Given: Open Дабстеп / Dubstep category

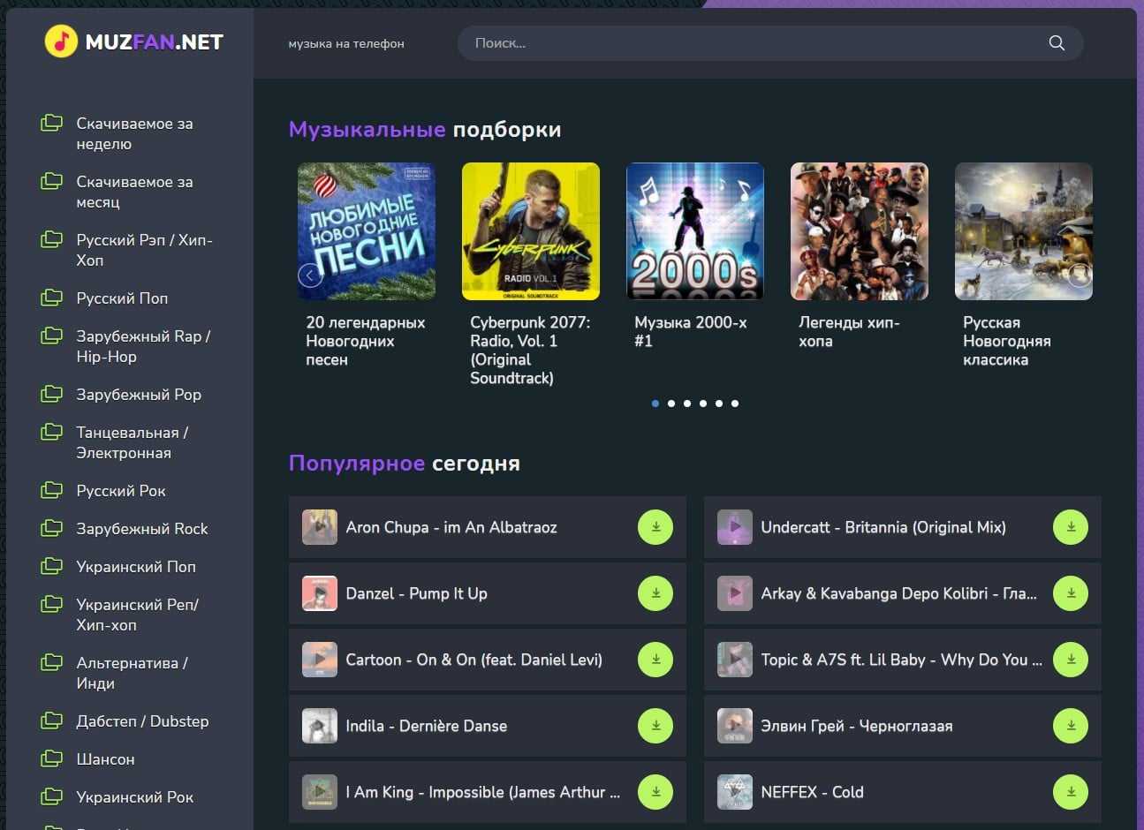Looking at the screenshot, I should (x=142, y=721).
